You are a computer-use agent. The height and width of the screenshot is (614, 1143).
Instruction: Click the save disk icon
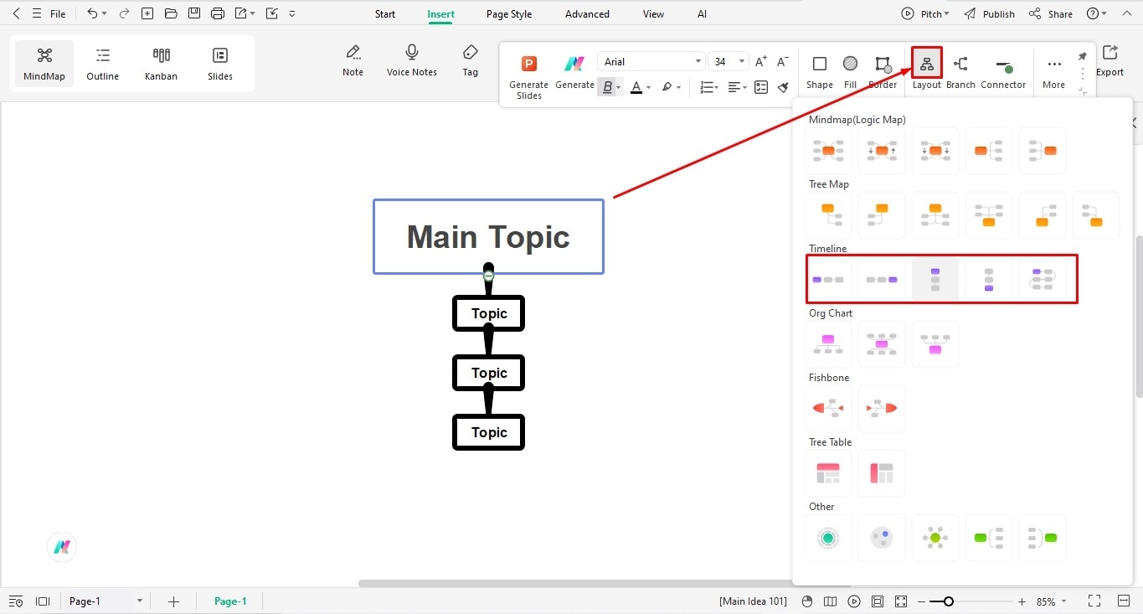coord(194,13)
